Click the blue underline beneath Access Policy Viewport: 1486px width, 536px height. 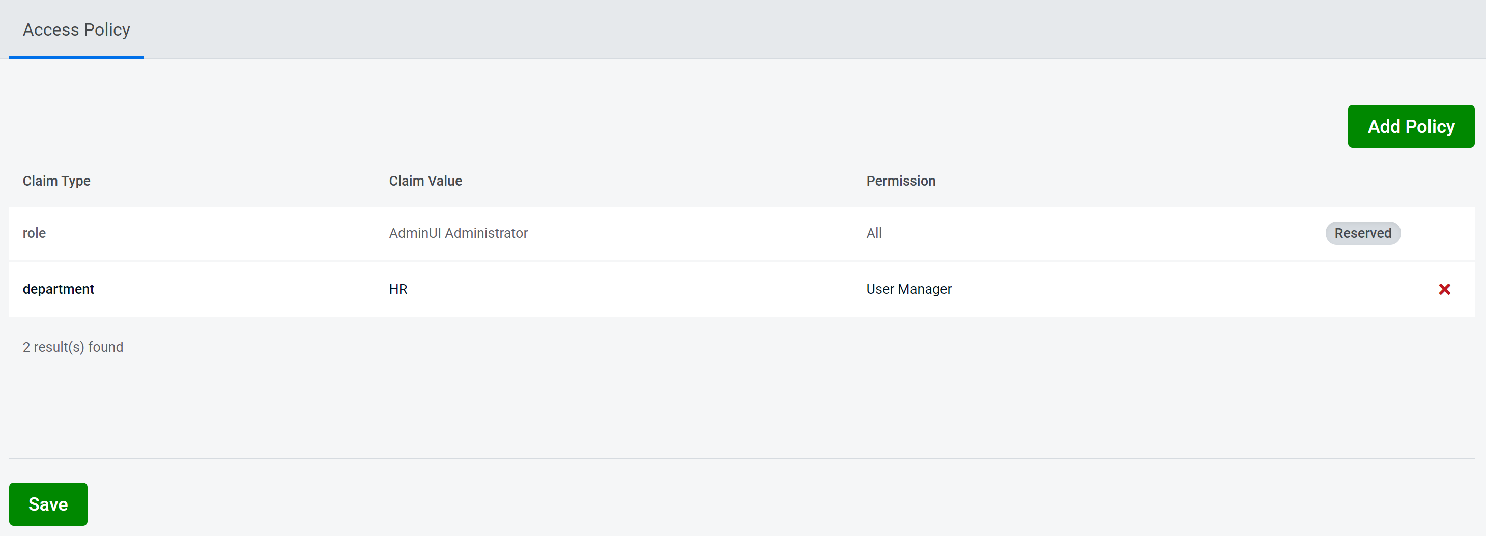click(76, 57)
